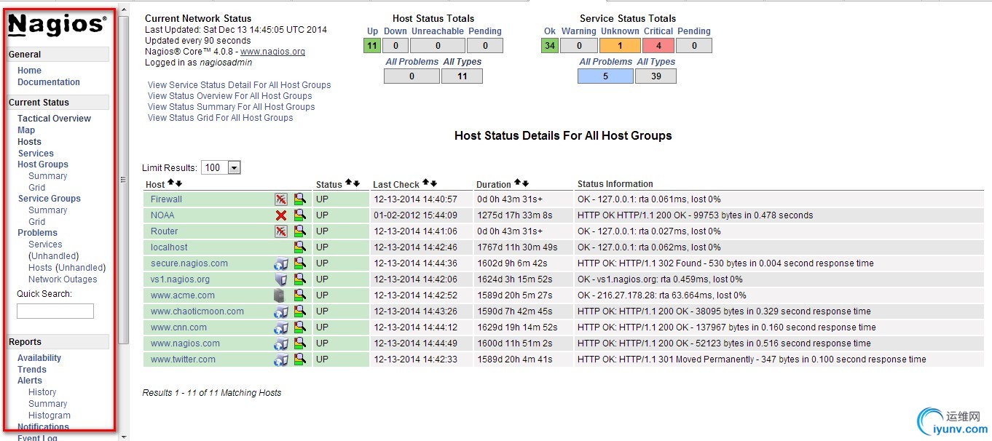This screenshot has width=992, height=441.
Task: Open the Trends report
Action: (x=32, y=370)
